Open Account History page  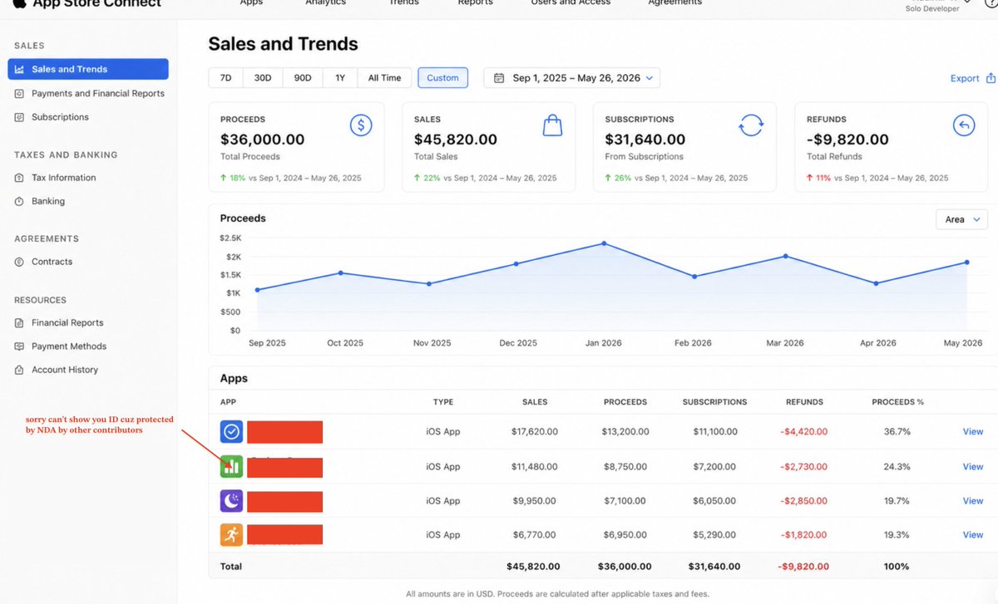tap(65, 370)
